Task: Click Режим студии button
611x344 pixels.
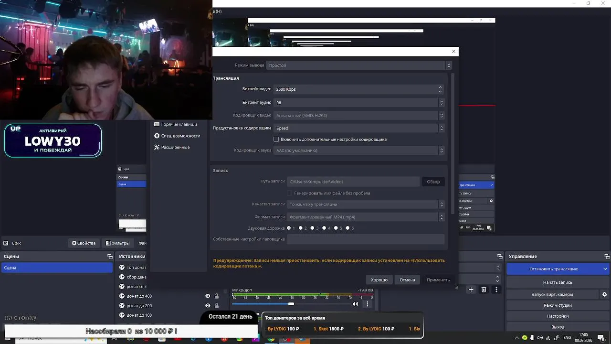Action: (x=558, y=305)
